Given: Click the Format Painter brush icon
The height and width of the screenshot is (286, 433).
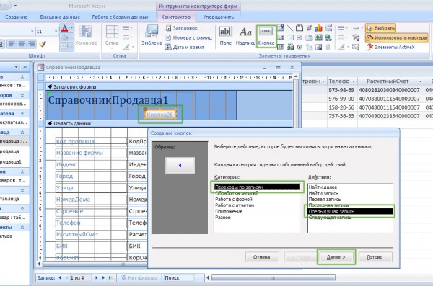Looking at the screenshot, I should click(x=43, y=44).
